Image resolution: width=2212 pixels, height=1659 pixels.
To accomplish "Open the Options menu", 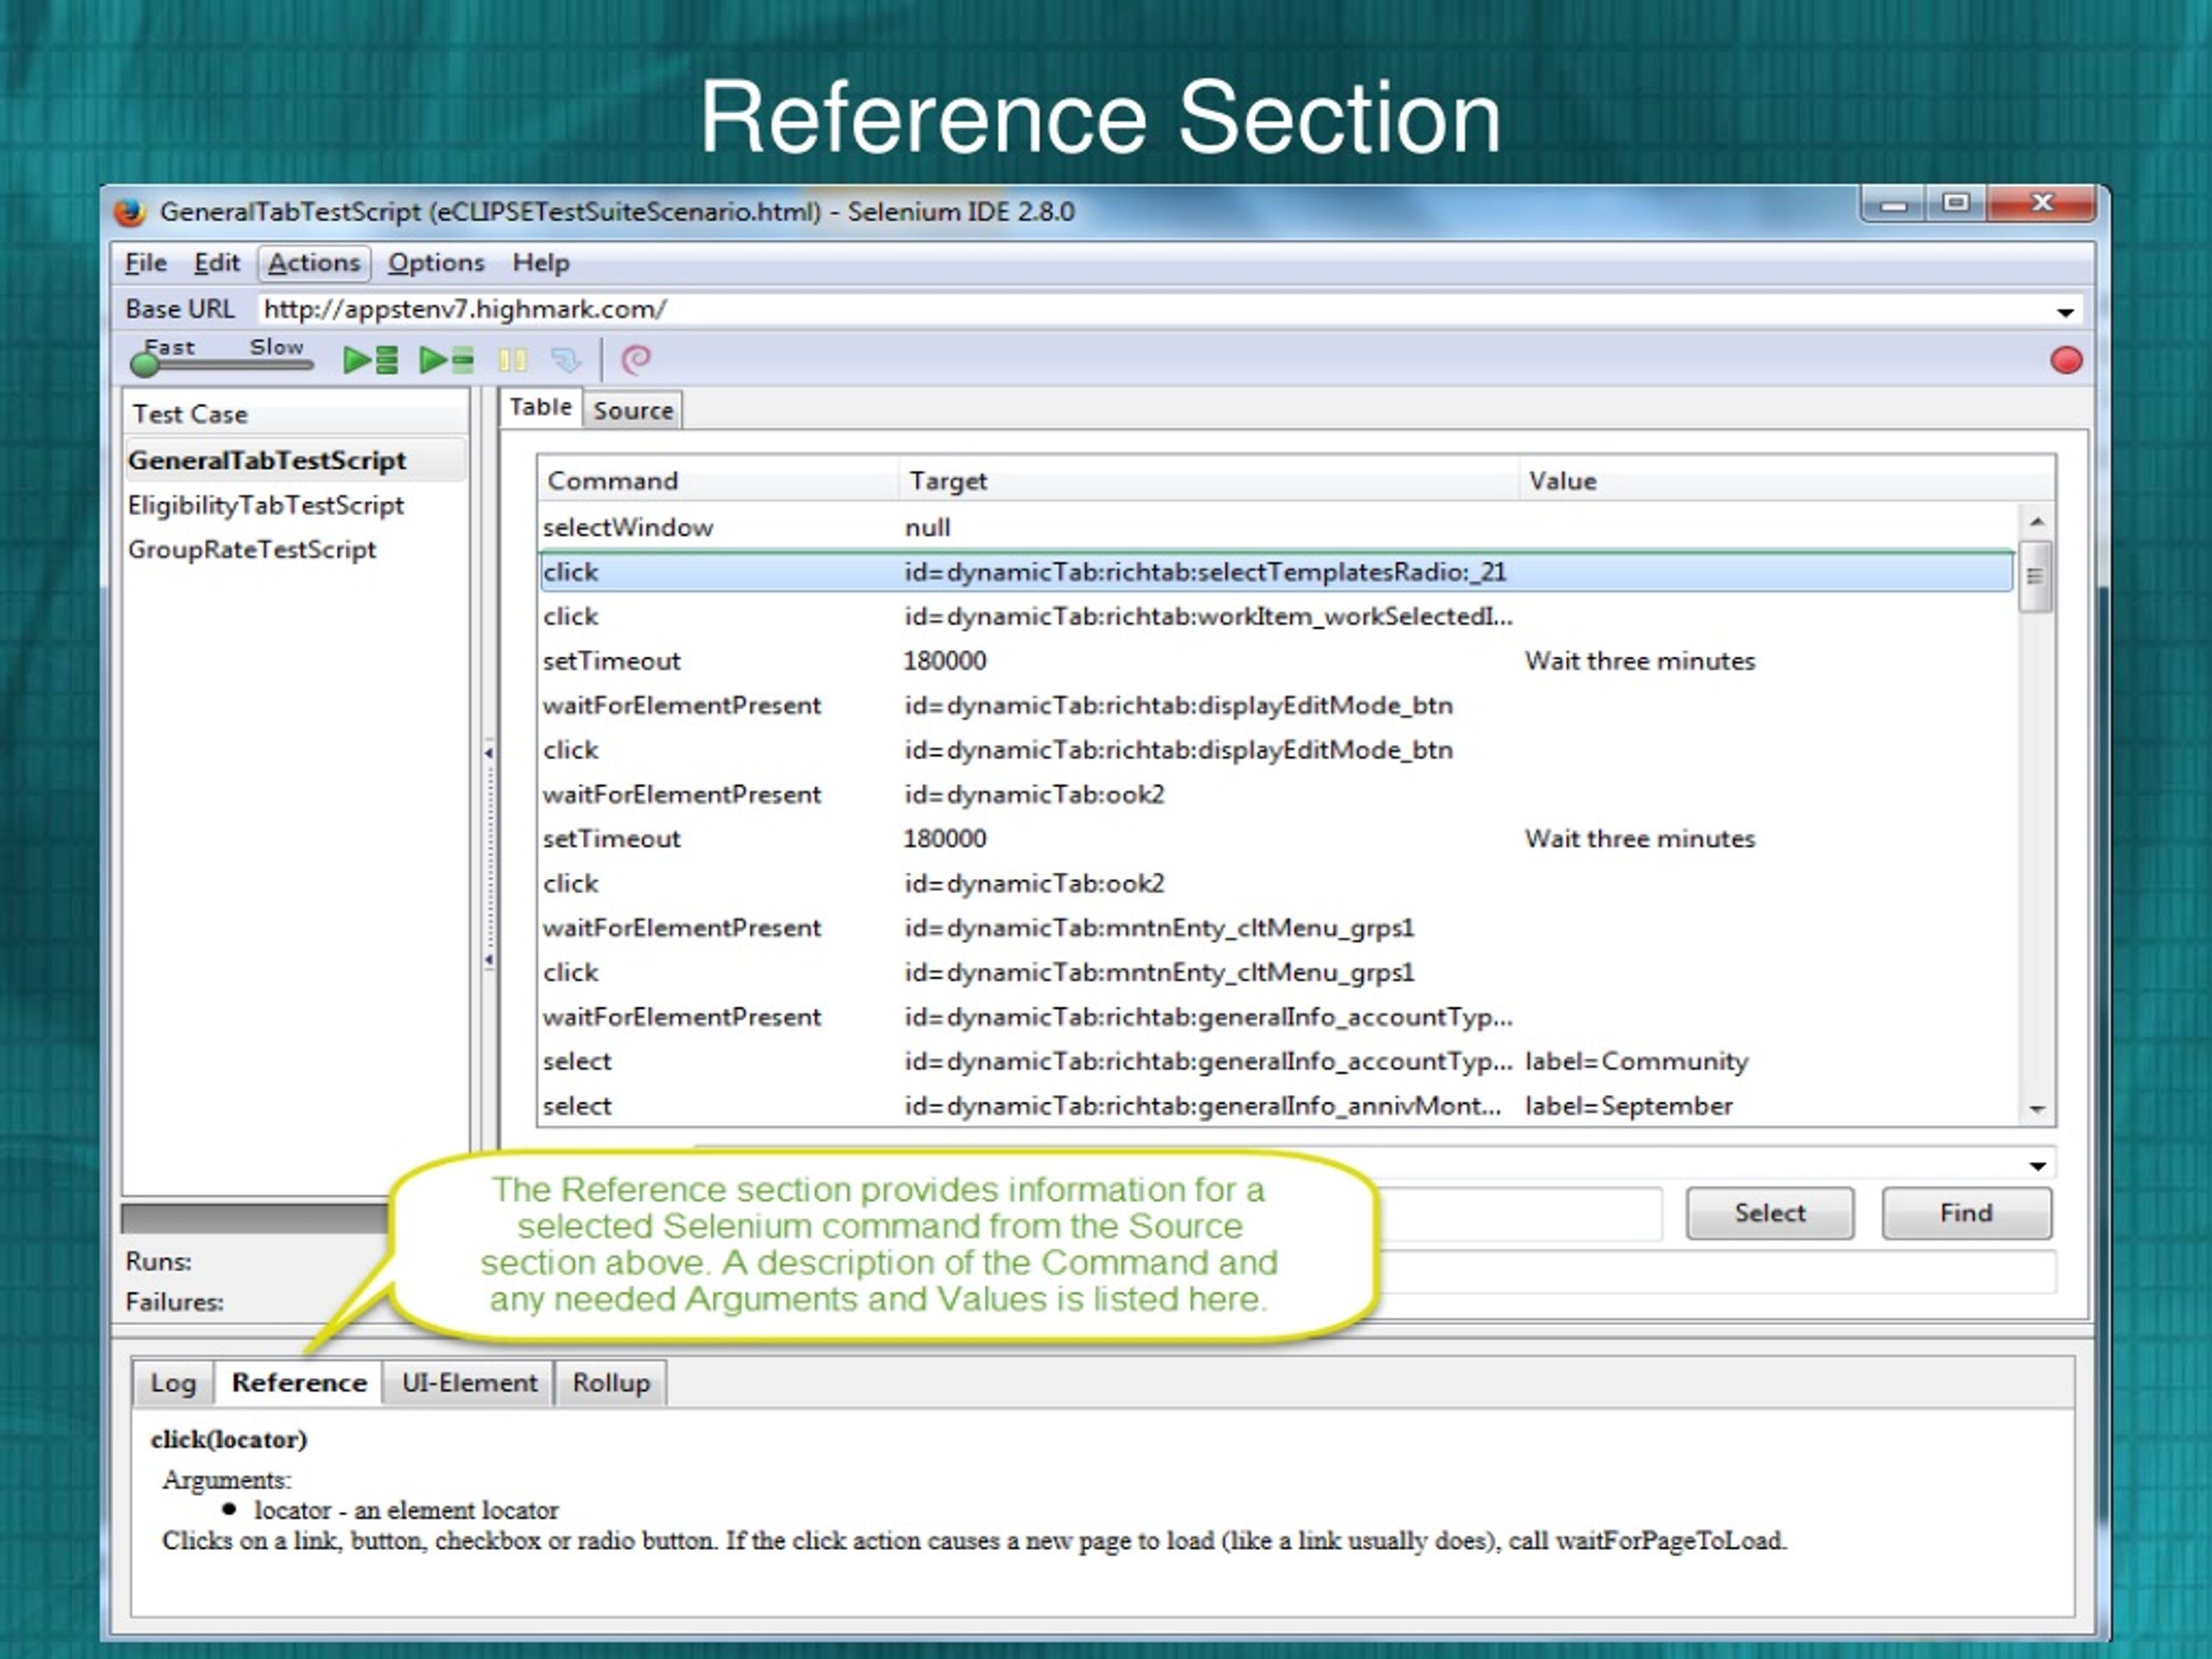I will click(436, 263).
